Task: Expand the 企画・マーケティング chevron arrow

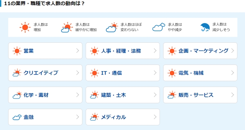Action: click(233, 51)
